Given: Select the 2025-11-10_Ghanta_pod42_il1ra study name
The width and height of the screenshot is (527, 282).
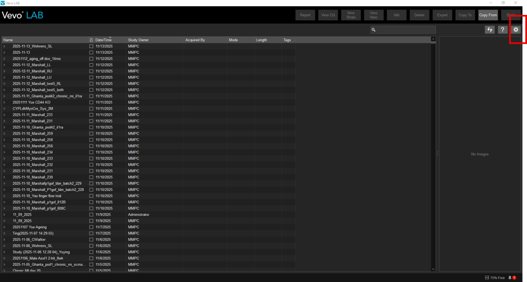Looking at the screenshot, I should point(38,127).
